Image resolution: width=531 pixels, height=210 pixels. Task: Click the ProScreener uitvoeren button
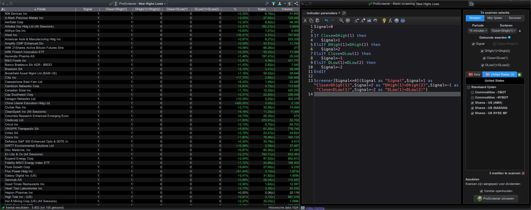(x=496, y=199)
